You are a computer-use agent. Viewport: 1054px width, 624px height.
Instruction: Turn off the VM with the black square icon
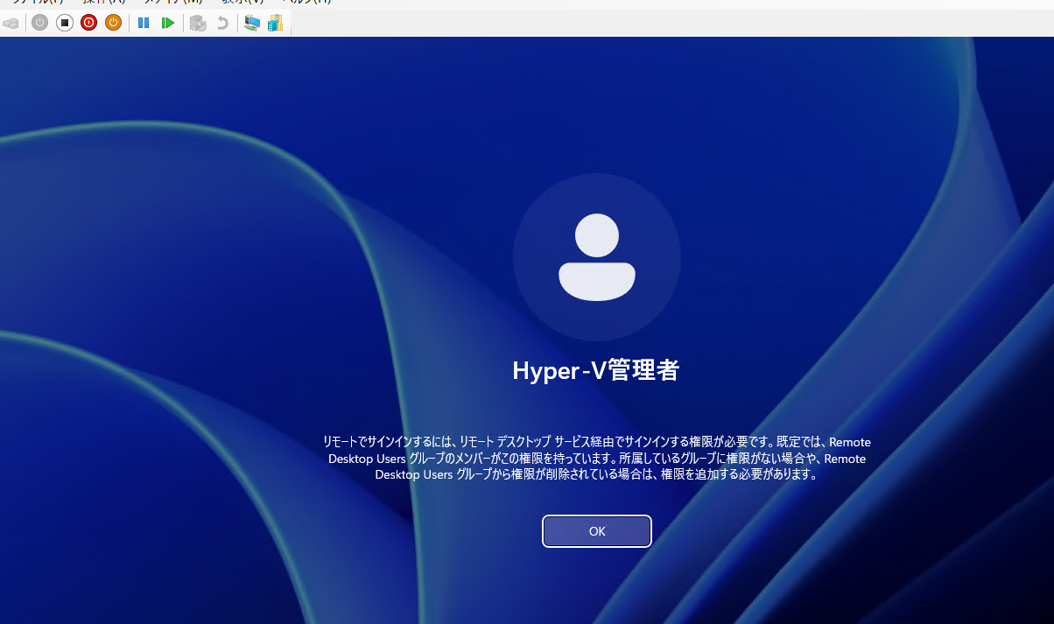[64, 23]
